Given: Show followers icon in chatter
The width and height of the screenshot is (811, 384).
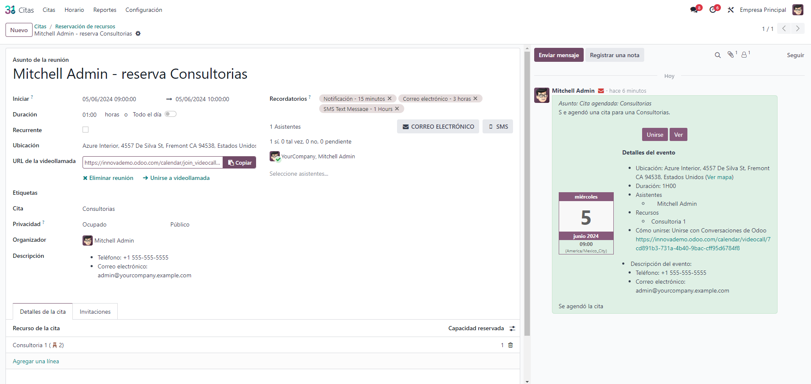Looking at the screenshot, I should [744, 55].
